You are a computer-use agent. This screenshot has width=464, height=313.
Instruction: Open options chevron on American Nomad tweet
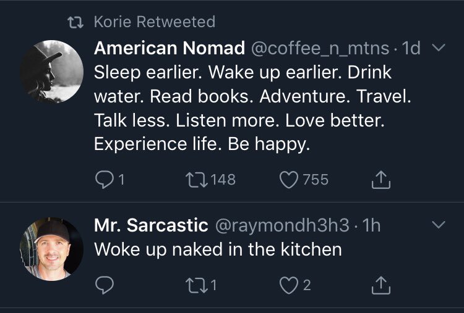pos(438,48)
